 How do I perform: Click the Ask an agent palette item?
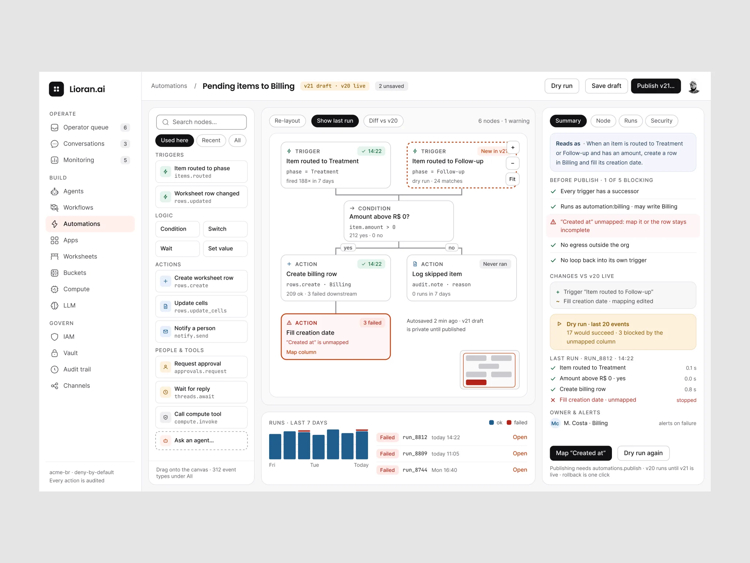point(201,441)
